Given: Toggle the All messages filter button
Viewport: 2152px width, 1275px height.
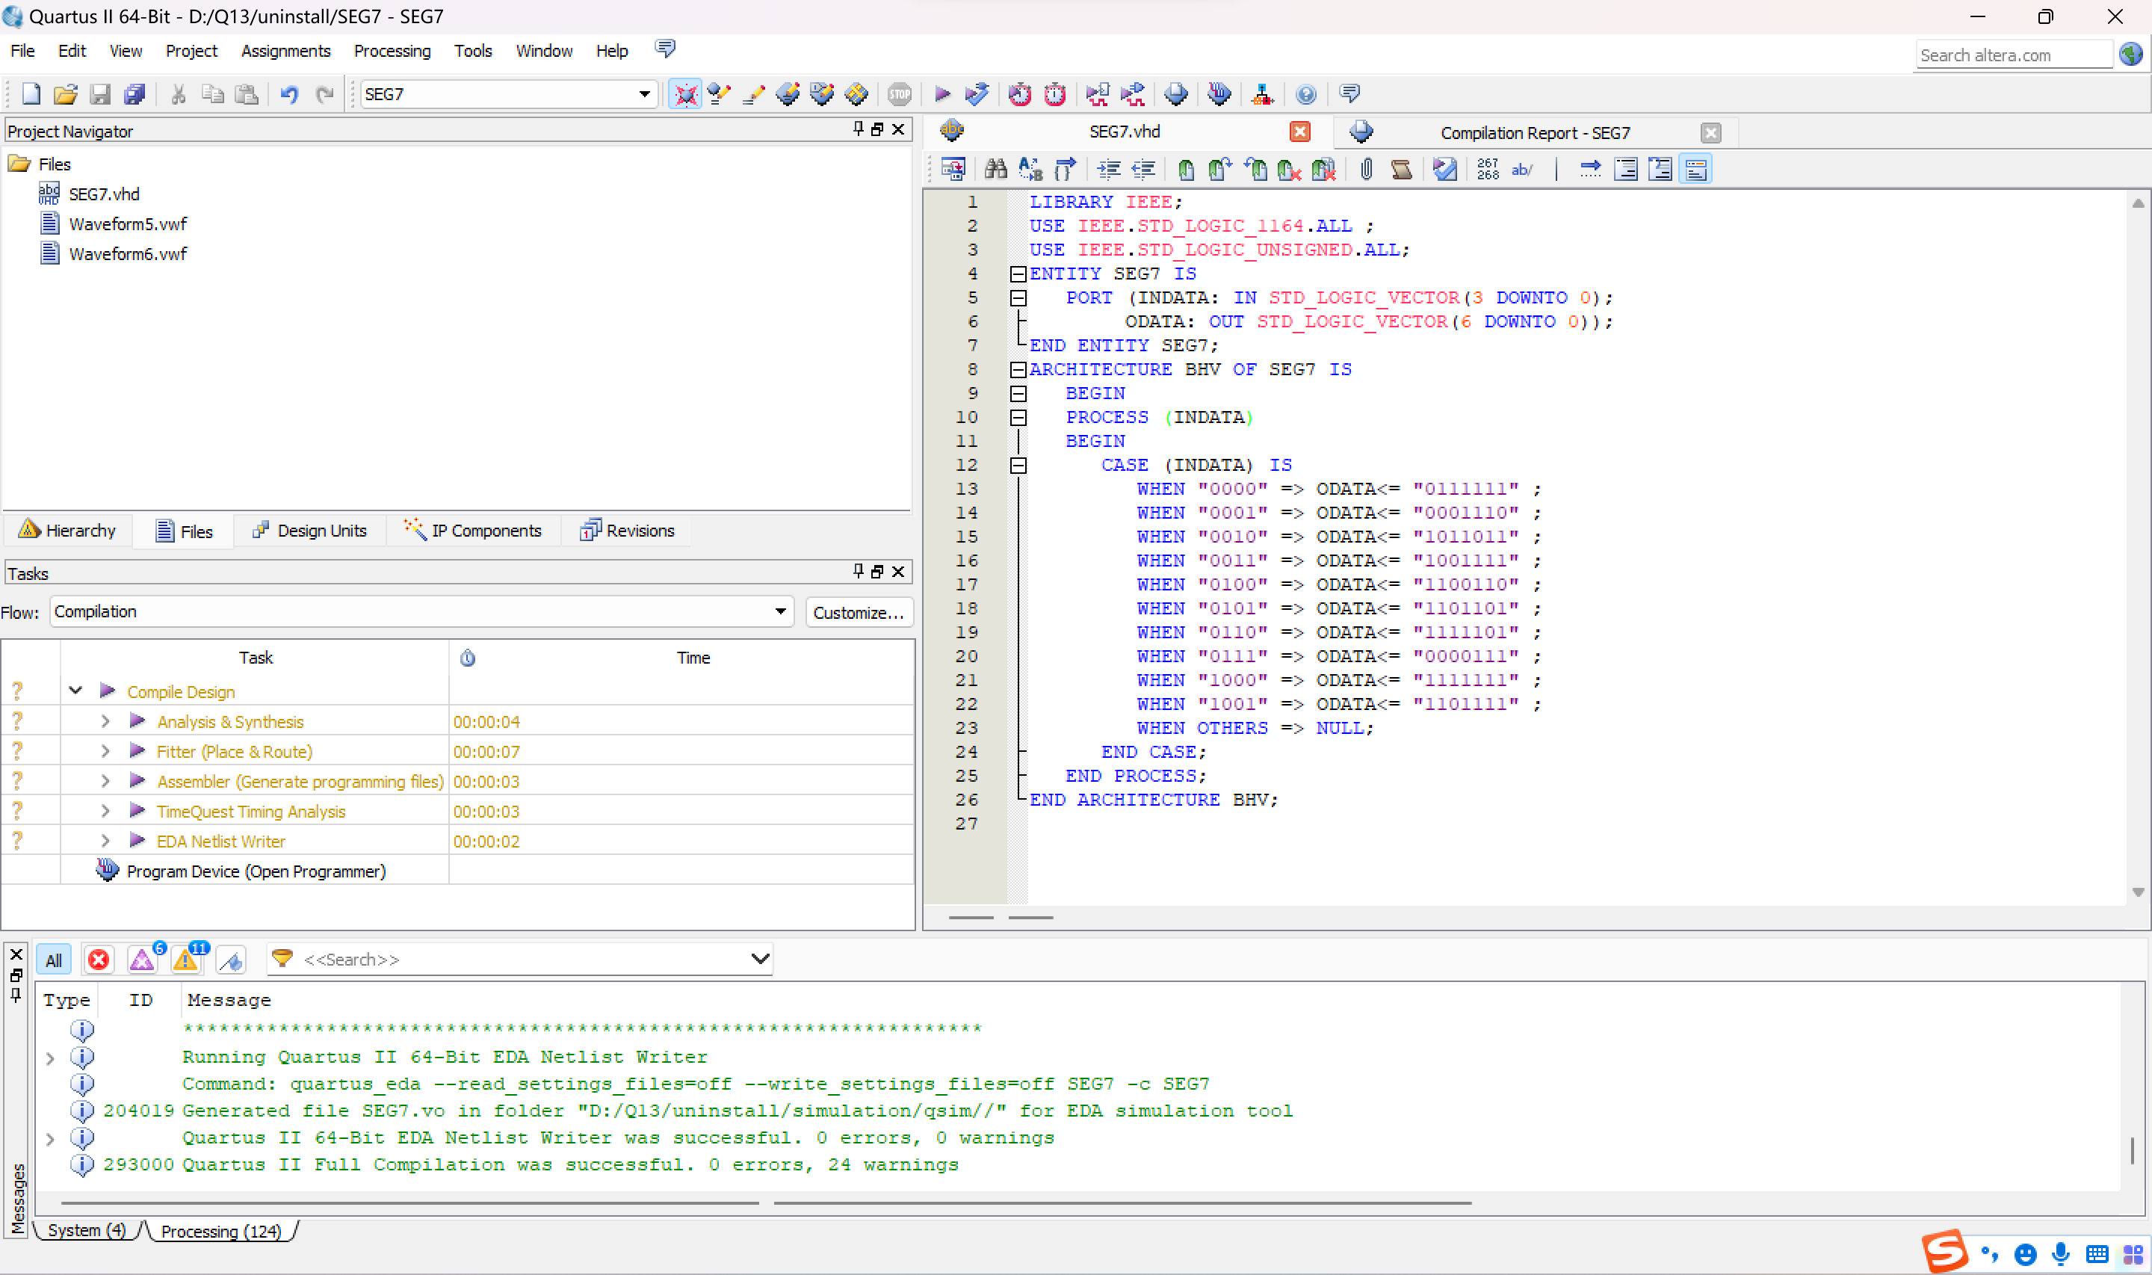Looking at the screenshot, I should pyautogui.click(x=53, y=960).
